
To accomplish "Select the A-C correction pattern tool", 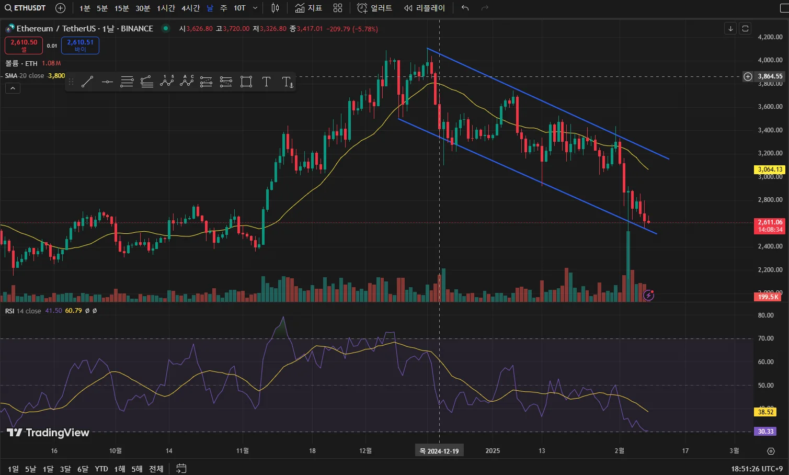I will (187, 82).
